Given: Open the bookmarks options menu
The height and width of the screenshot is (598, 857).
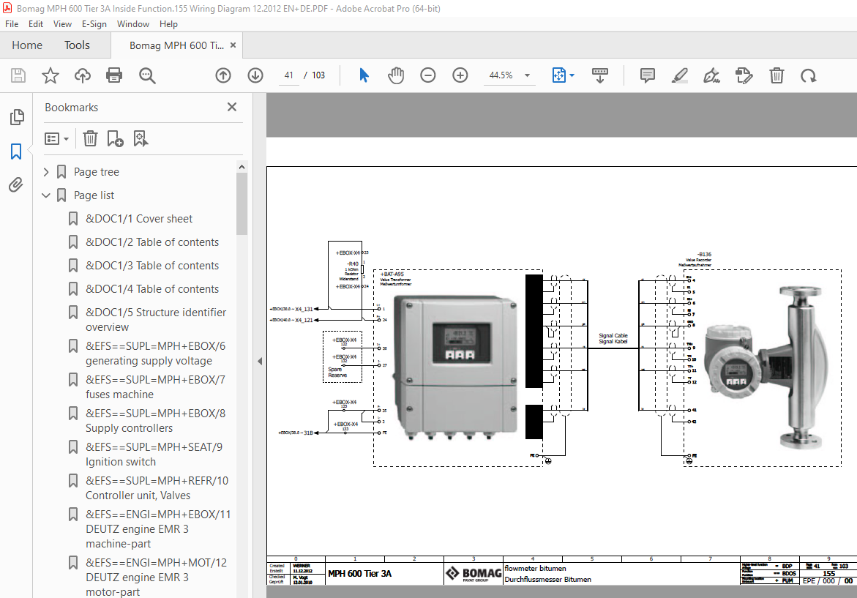Looking at the screenshot, I should [57, 139].
